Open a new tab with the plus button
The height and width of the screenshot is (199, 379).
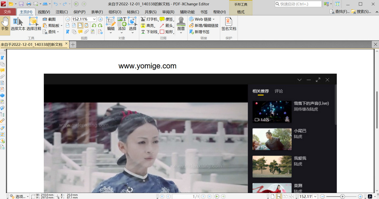click(73, 45)
